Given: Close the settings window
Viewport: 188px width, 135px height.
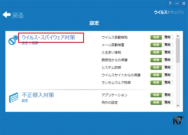Looking at the screenshot, I should tap(184, 4).
